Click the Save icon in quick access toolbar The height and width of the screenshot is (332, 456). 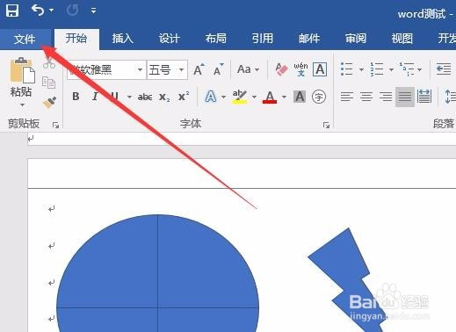[x=12, y=11]
